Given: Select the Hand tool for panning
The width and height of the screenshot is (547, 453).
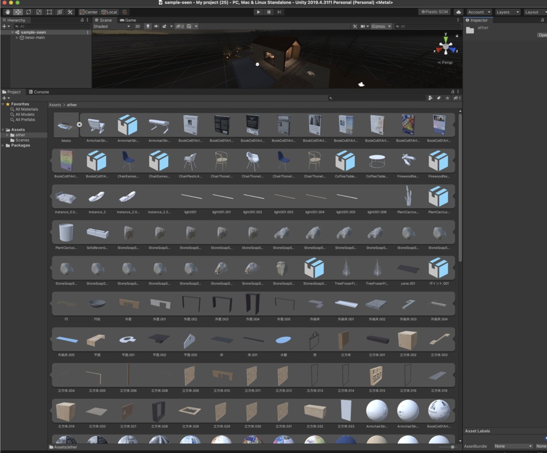Looking at the screenshot, I should pyautogui.click(x=7, y=12).
